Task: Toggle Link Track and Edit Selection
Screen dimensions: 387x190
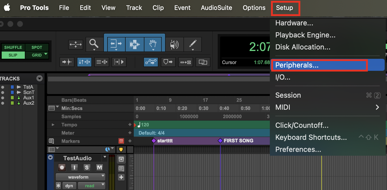Action: point(102,62)
